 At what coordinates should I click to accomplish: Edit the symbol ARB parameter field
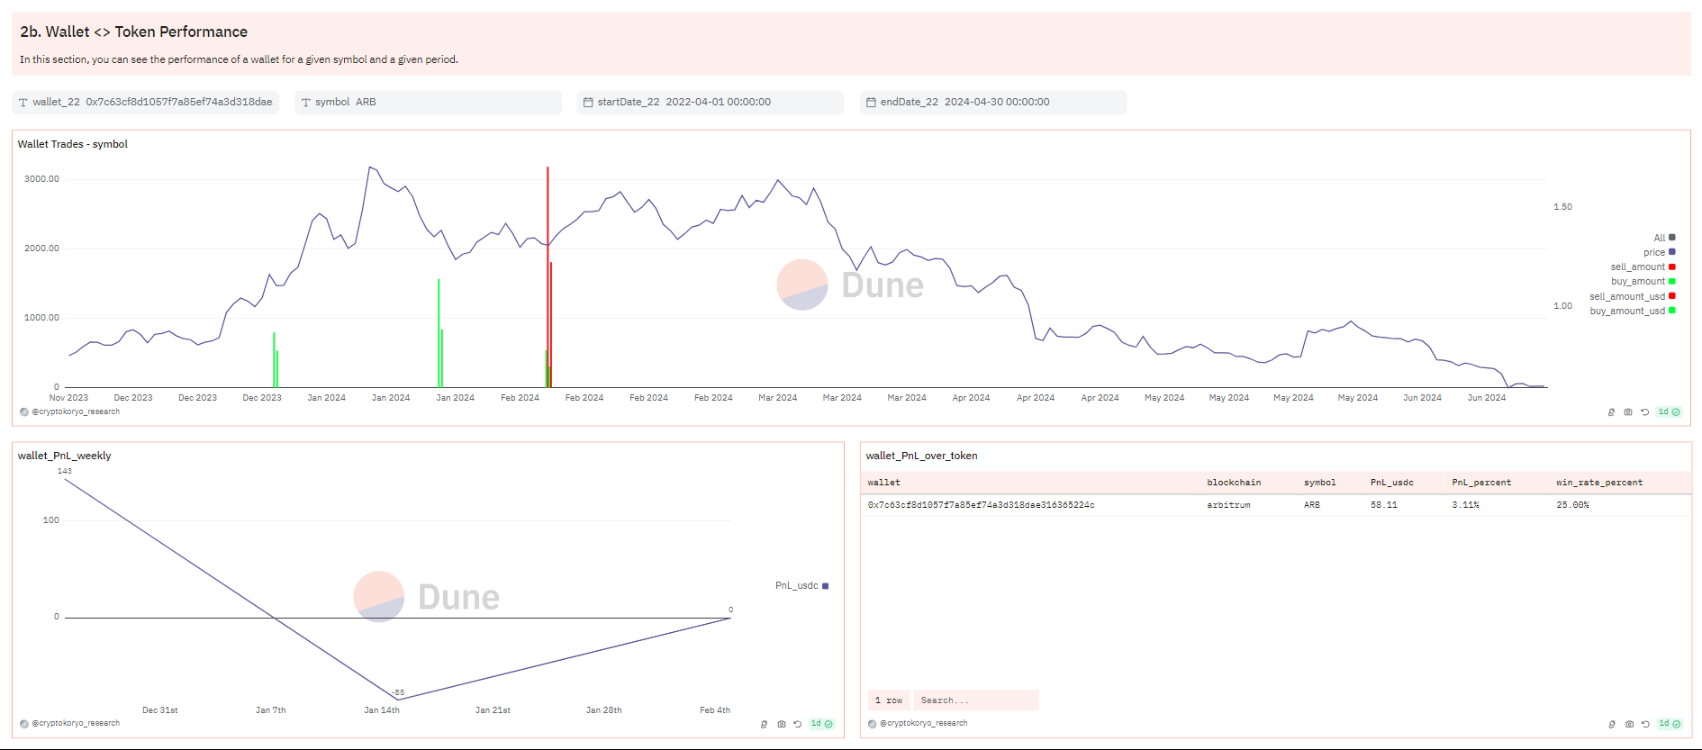[x=429, y=103]
